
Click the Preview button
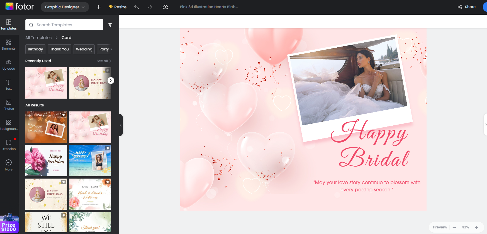click(440, 227)
